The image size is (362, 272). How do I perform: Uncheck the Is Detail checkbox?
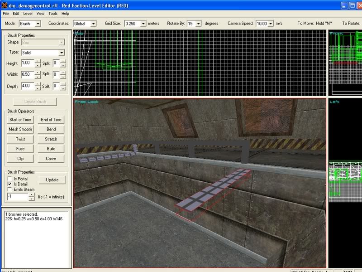[x=10, y=184]
